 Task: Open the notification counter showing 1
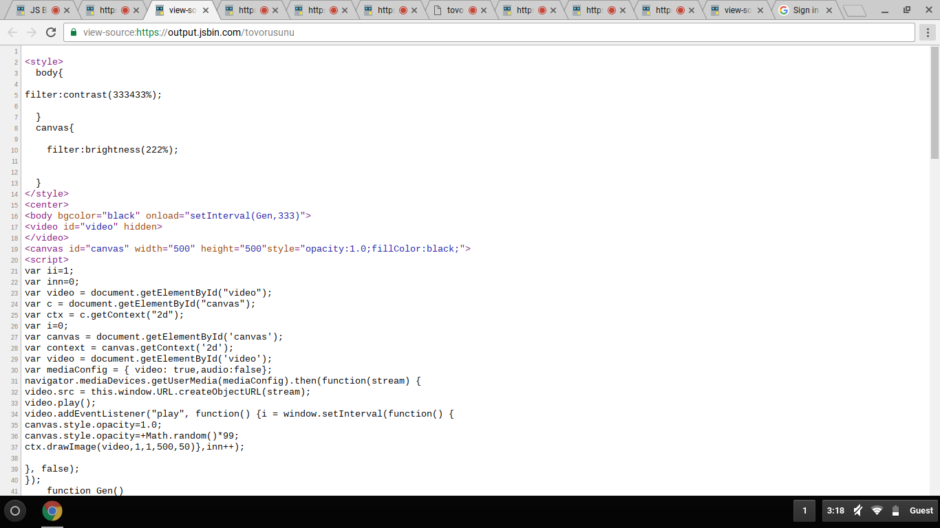pyautogui.click(x=804, y=510)
